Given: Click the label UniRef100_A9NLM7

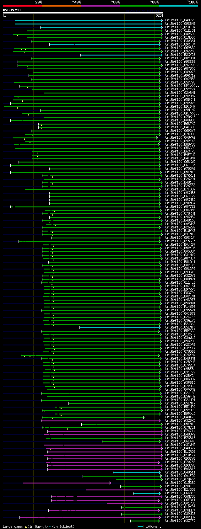Looking at the screenshot, I should click(180, 110).
